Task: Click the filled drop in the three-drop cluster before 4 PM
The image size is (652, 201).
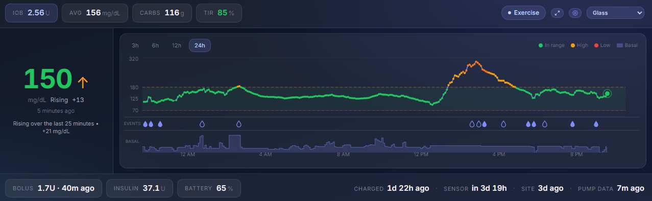Action: coord(485,124)
